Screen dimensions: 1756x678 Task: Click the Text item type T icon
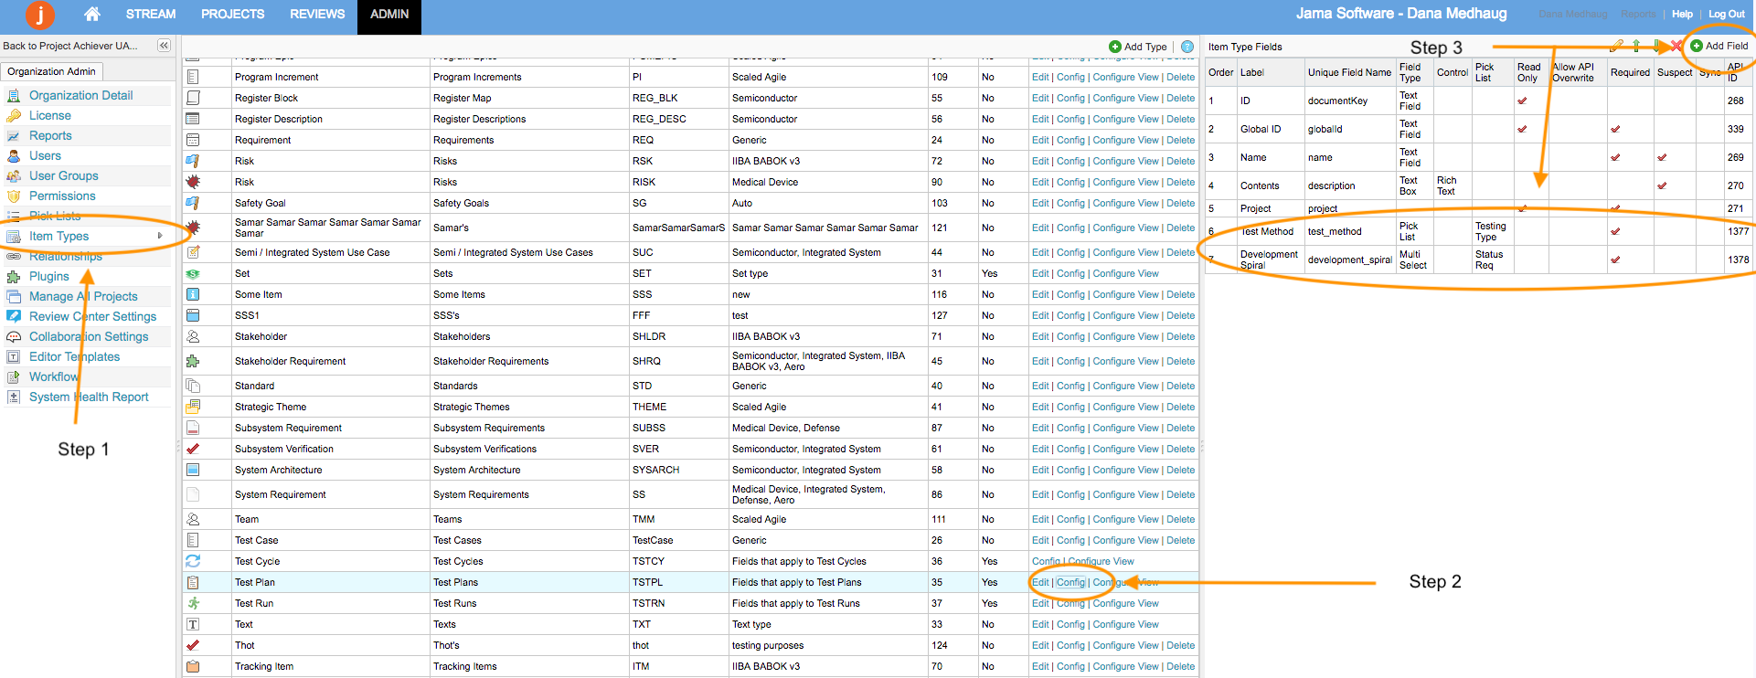tap(193, 624)
